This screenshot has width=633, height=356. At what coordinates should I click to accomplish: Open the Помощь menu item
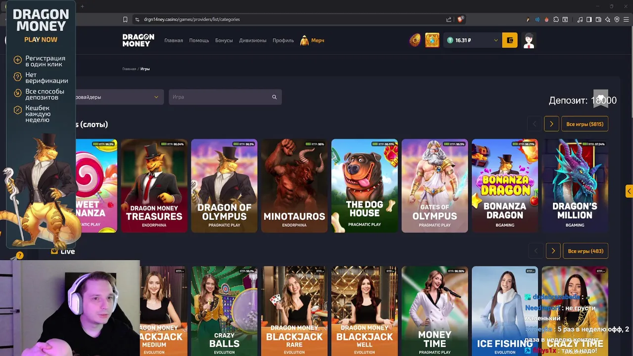tap(199, 41)
